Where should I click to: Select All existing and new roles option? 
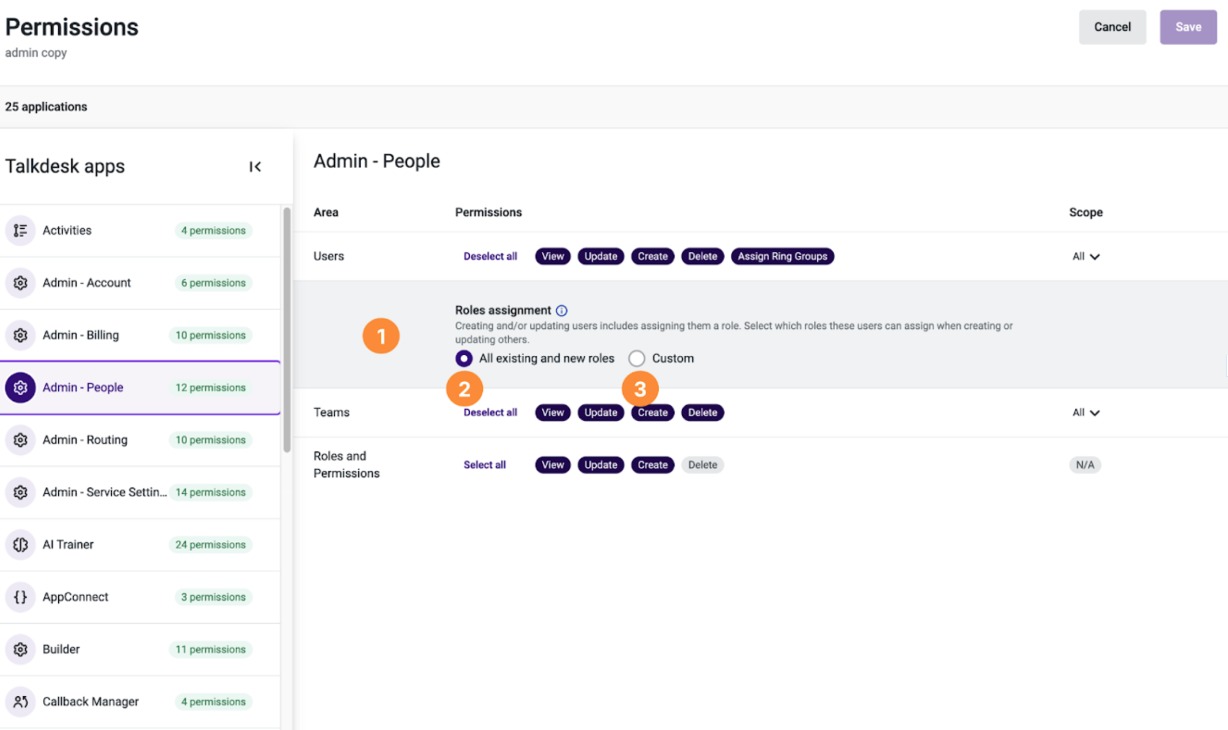click(464, 359)
